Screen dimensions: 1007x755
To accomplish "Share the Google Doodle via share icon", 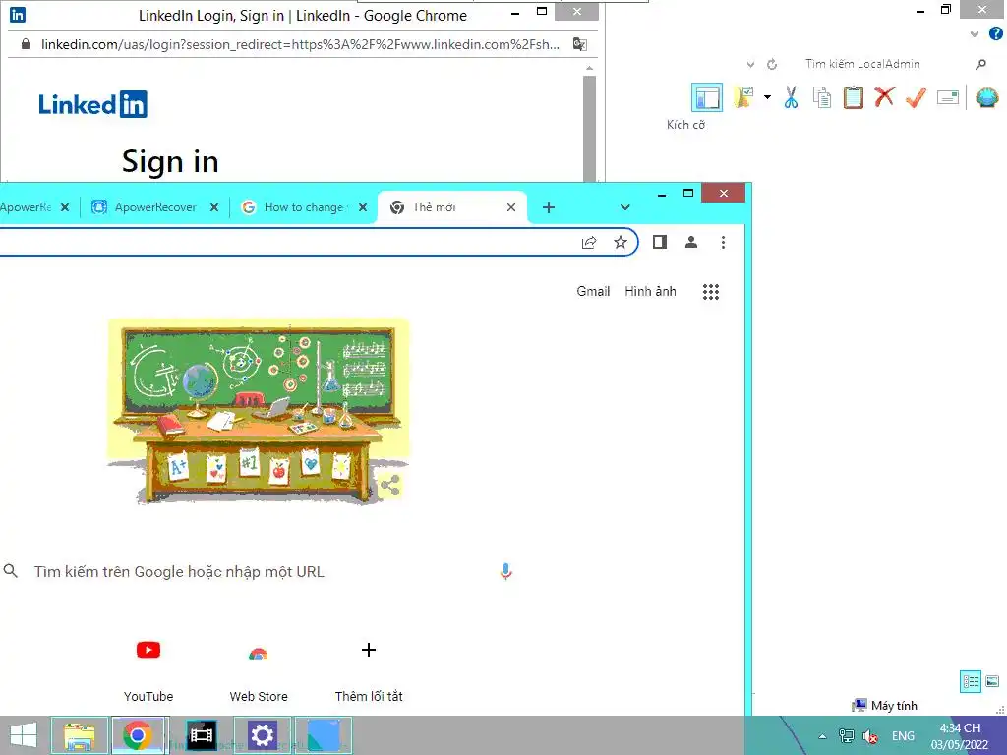I will tap(389, 486).
